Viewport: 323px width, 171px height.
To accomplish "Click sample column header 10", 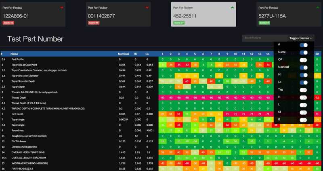I will (x=235, y=54).
